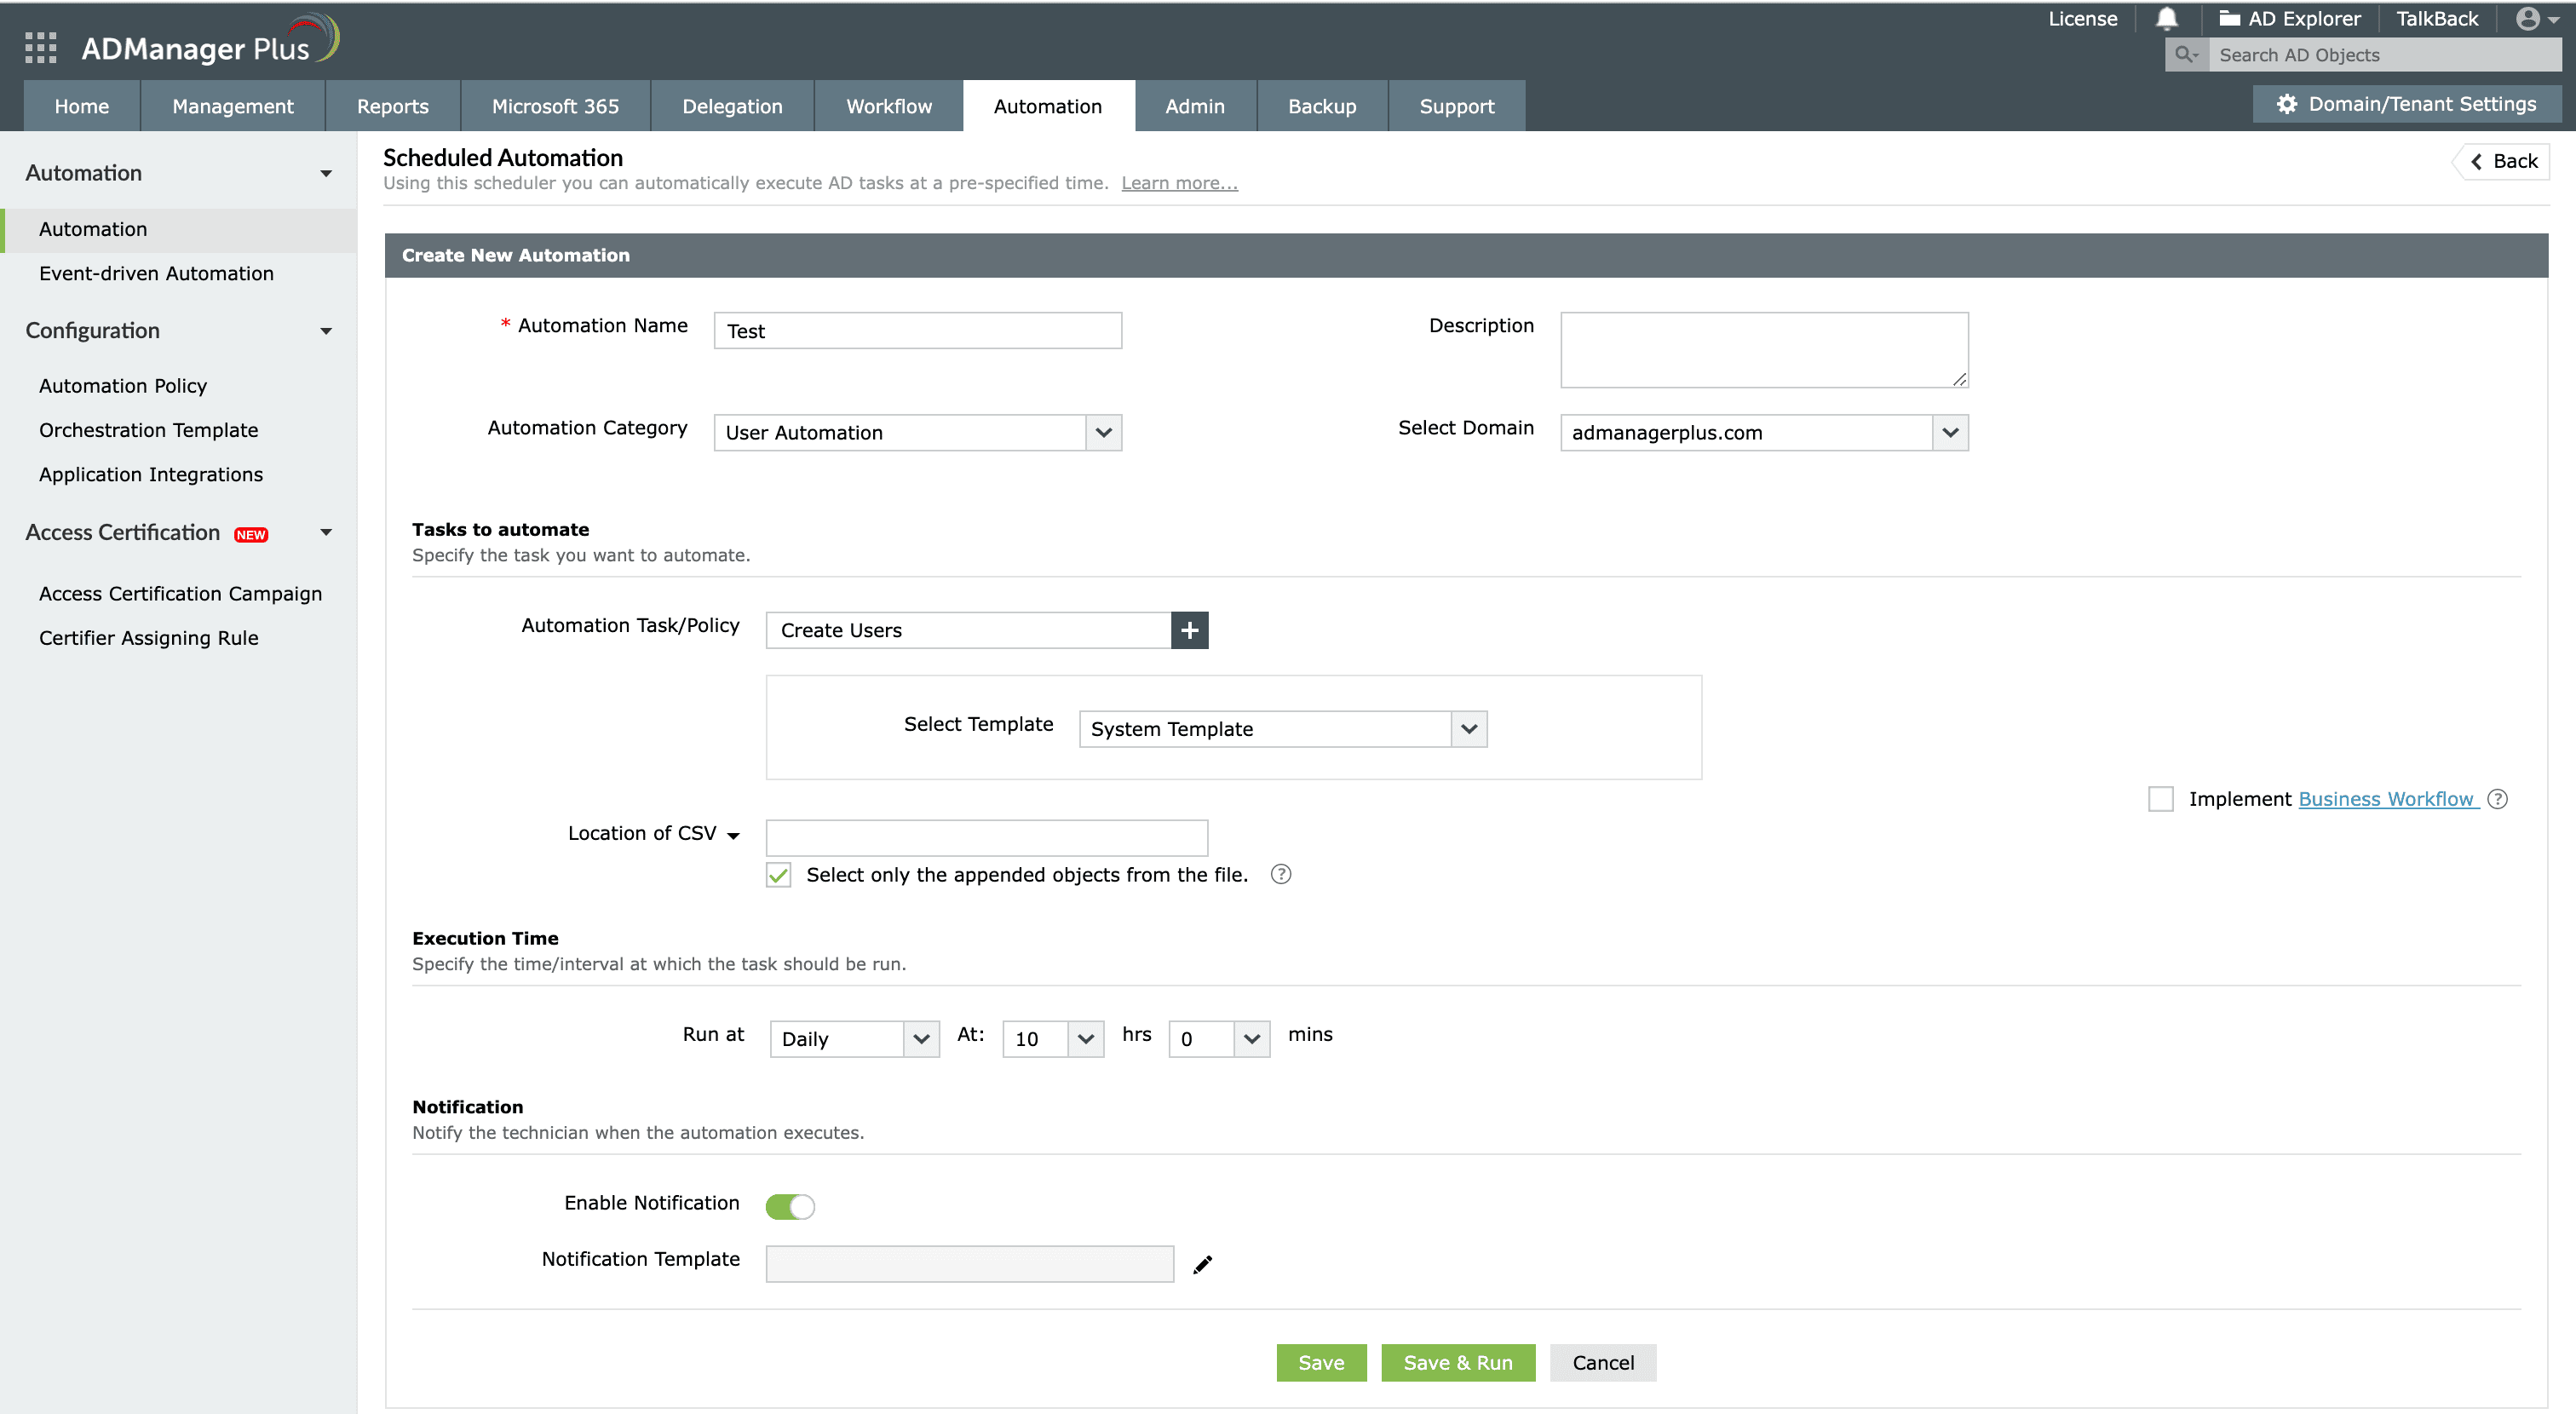
Task: Turn off the Enable Notification toggle
Action: tap(790, 1206)
